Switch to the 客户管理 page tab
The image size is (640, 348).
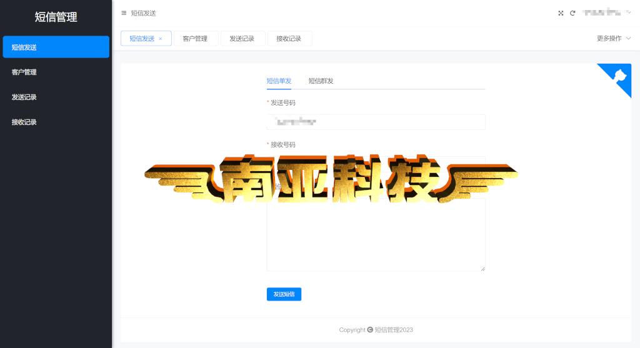click(196, 38)
